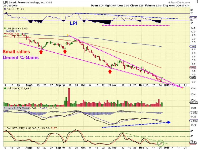The image size is (198, 150).
Task: Click the 31 Jan Y:21,574,620.09 tooltip
Action: pyautogui.click(x=17, y=108)
